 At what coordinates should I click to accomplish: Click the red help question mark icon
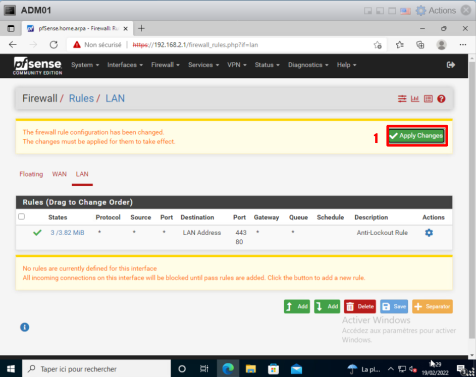point(441,99)
